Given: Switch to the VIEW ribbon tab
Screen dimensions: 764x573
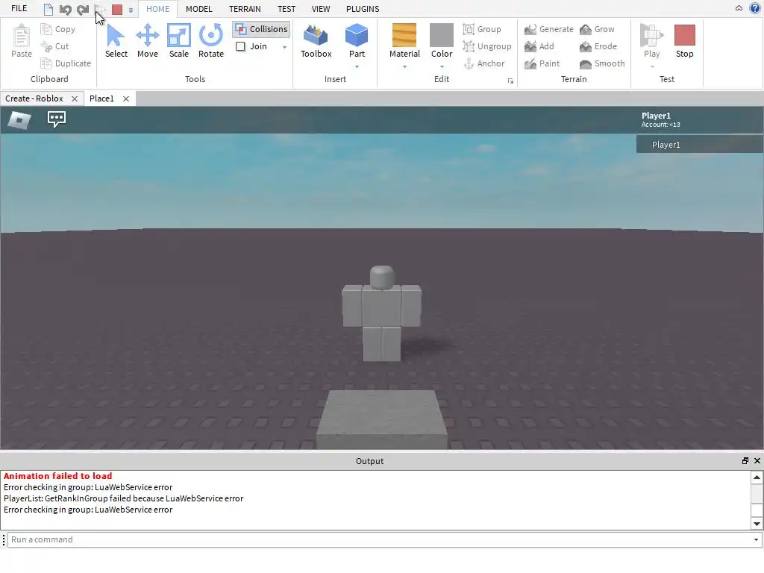Looking at the screenshot, I should pyautogui.click(x=321, y=9).
